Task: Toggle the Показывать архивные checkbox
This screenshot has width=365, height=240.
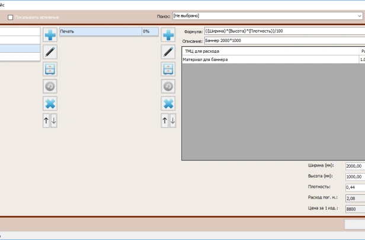Action: tap(11, 17)
